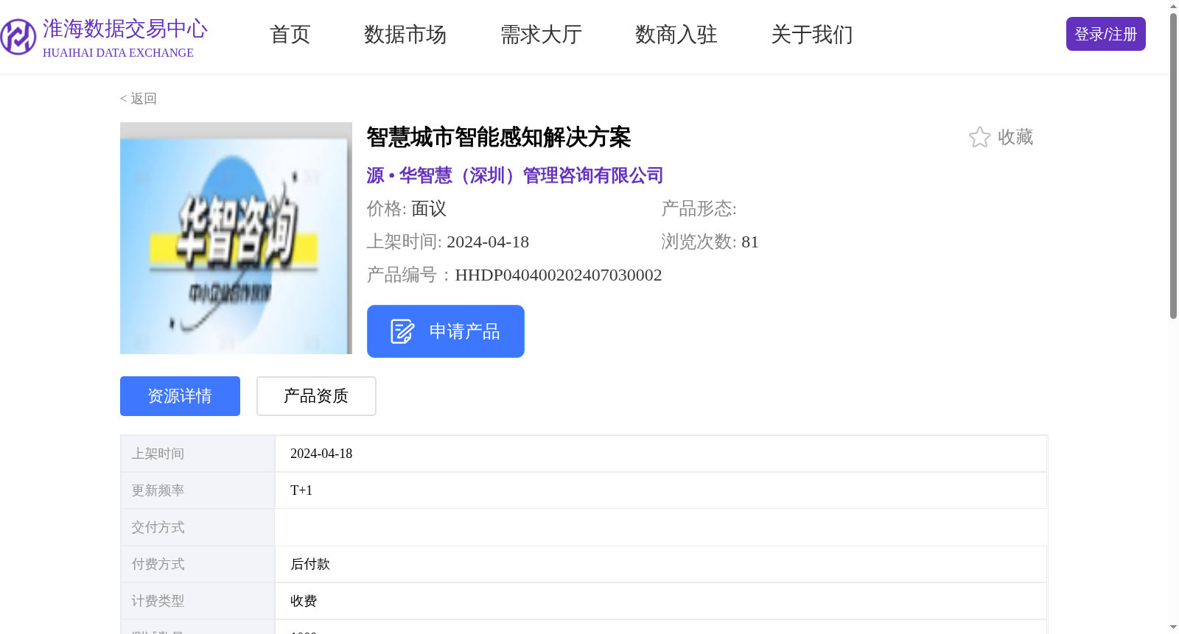Click the 申请产品 button label
This screenshot has width=1179, height=634.
pos(464,331)
